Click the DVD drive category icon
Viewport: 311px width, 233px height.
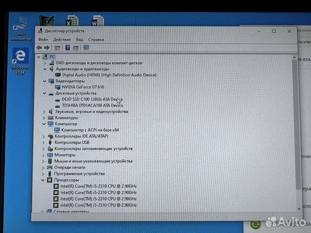pyautogui.click(x=52, y=63)
